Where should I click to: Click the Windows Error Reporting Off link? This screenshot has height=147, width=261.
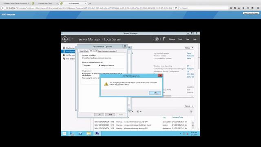click(x=188, y=66)
